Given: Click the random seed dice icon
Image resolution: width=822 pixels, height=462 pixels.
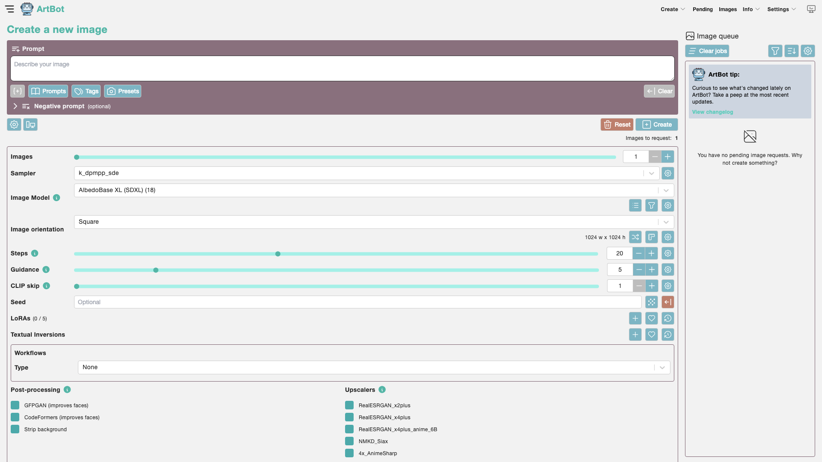Looking at the screenshot, I should click(651, 302).
